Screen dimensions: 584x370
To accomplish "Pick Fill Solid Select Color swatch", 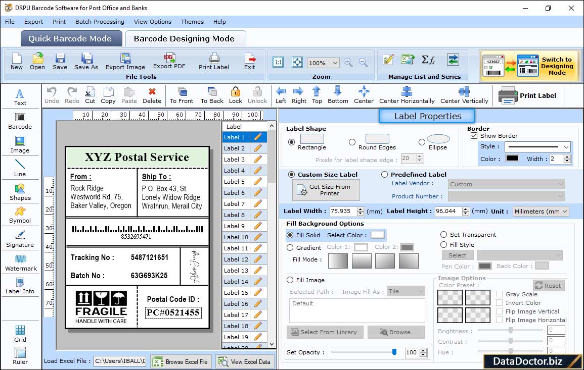I will [377, 235].
